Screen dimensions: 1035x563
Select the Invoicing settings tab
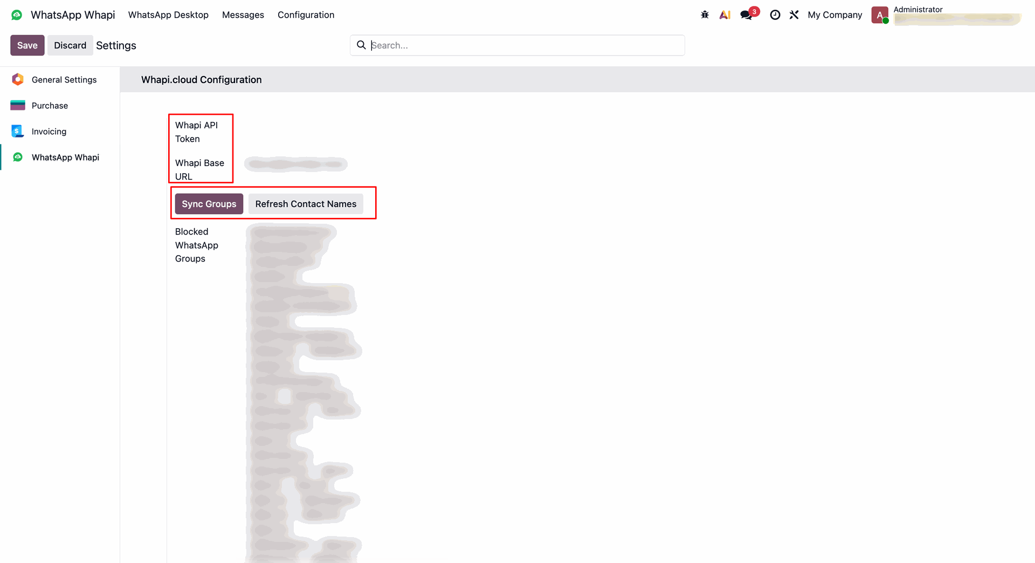tap(60, 132)
